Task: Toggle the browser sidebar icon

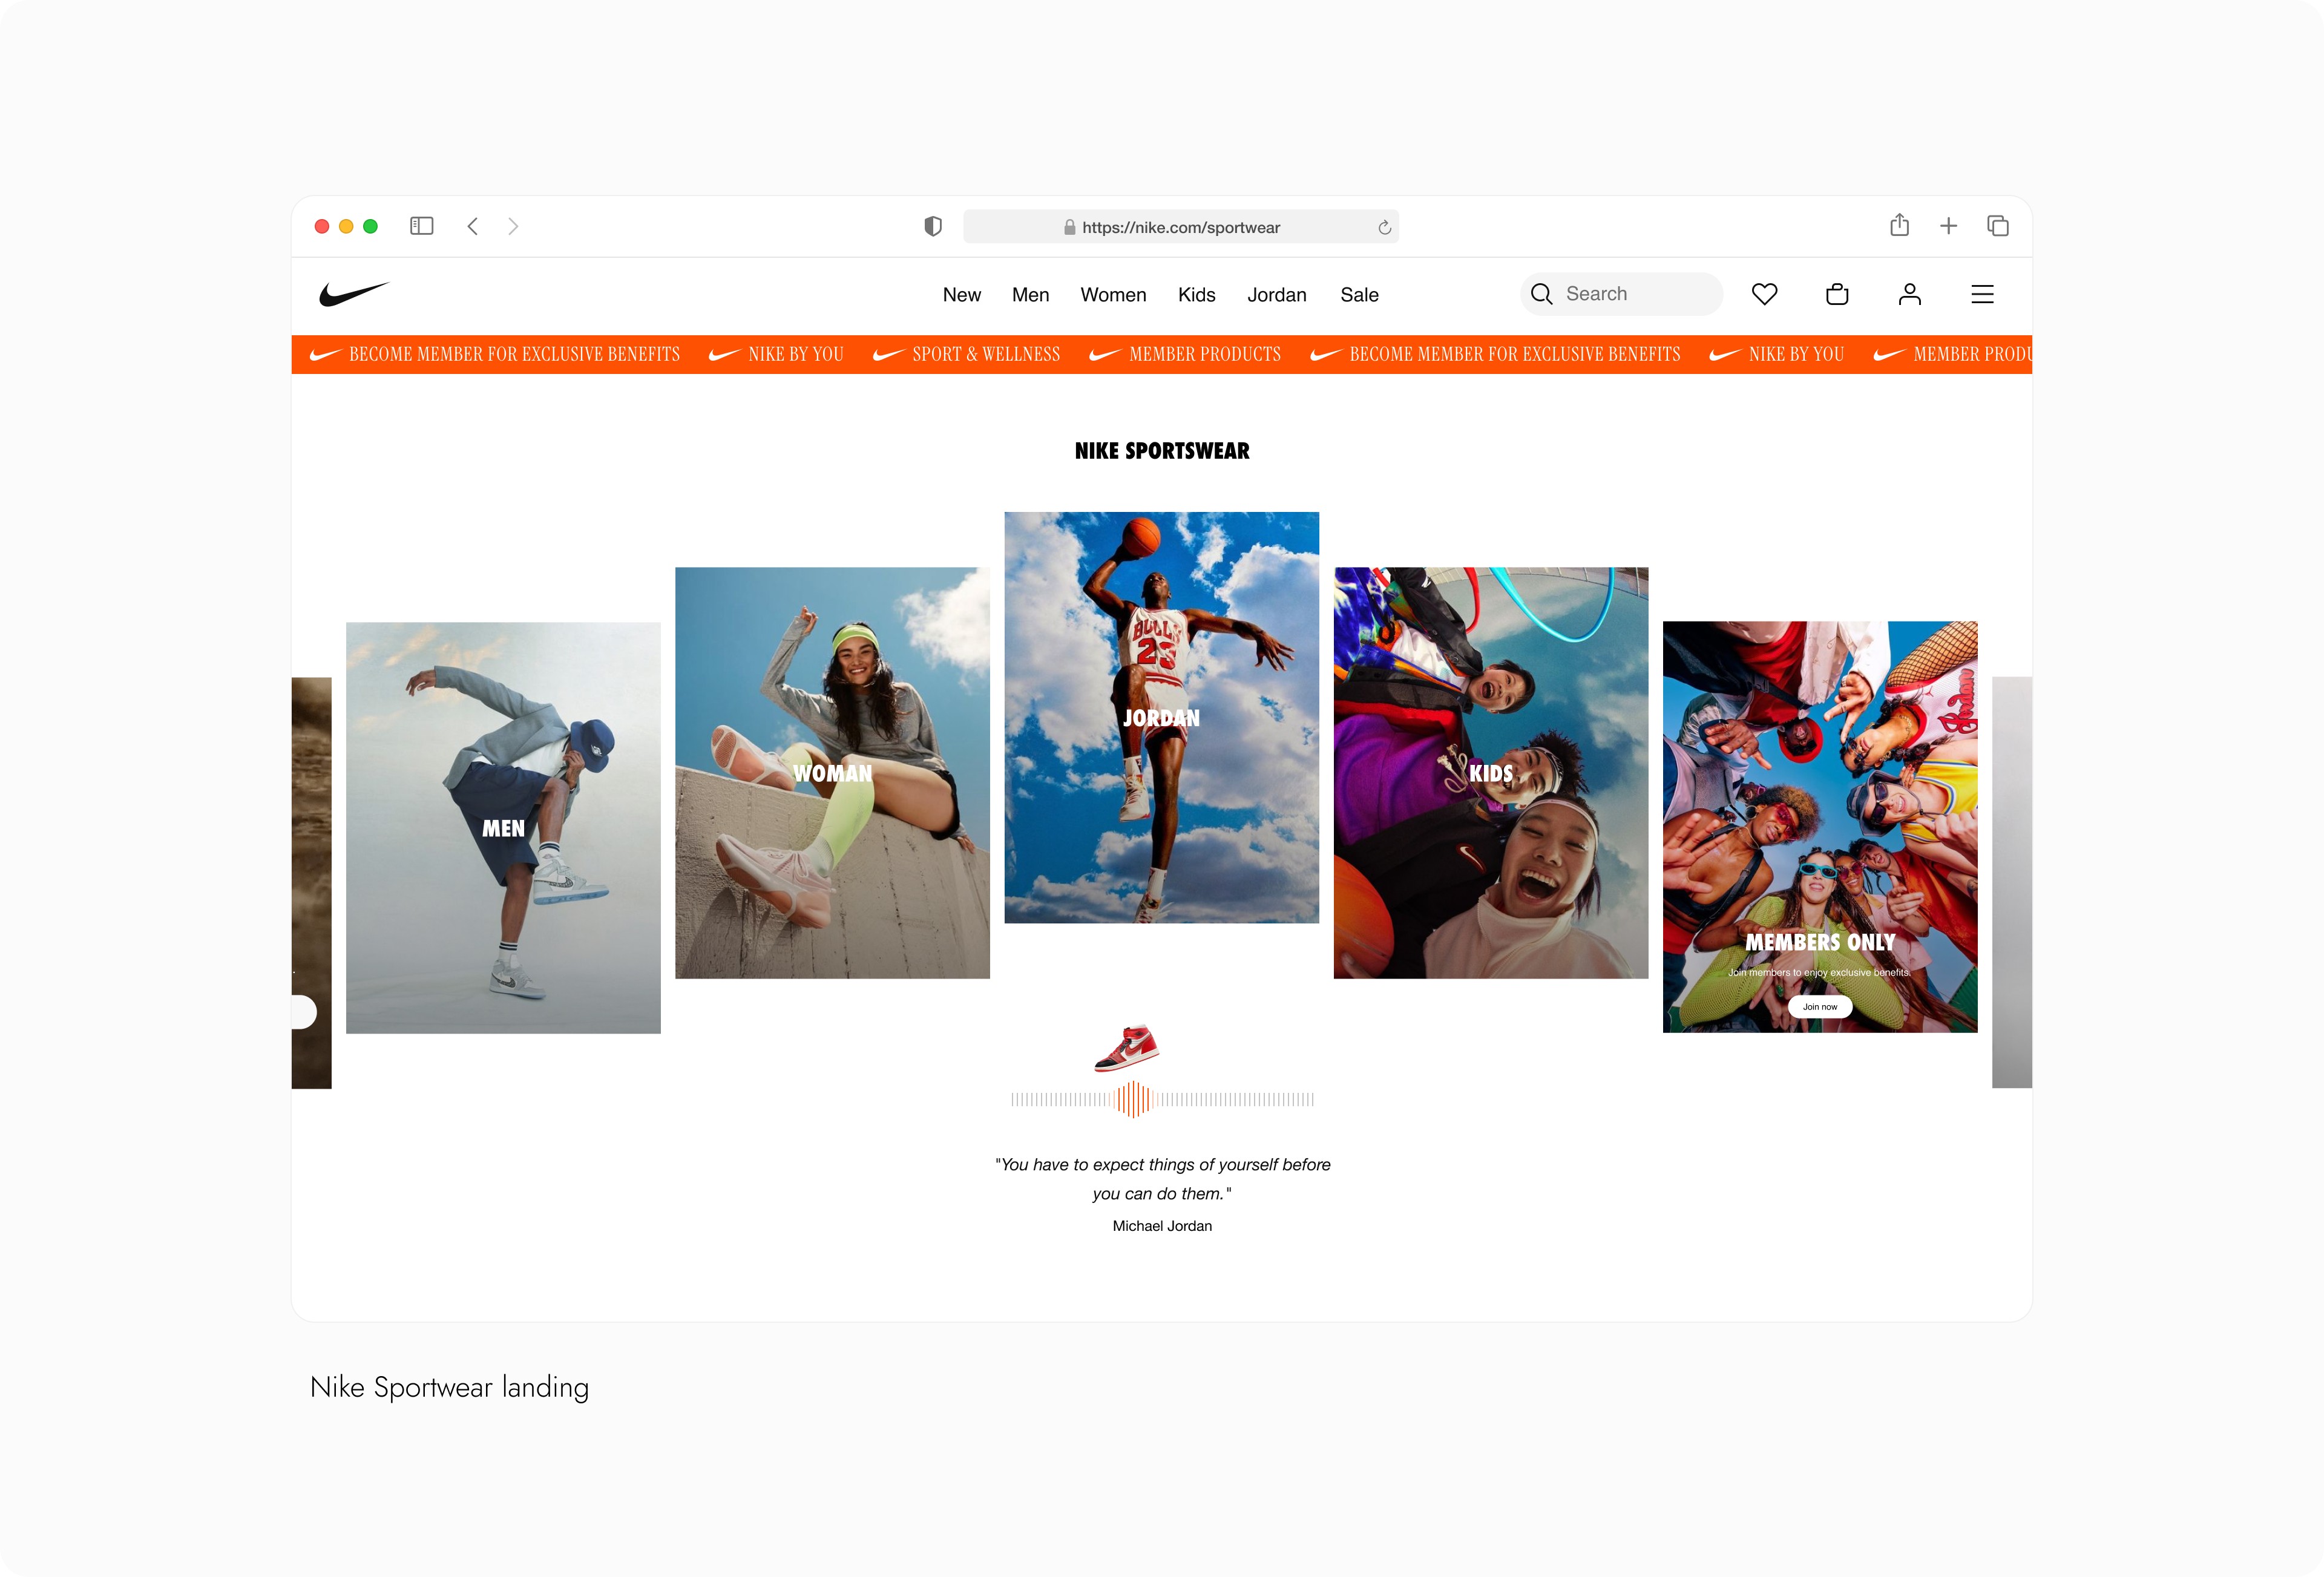Action: pos(422,226)
